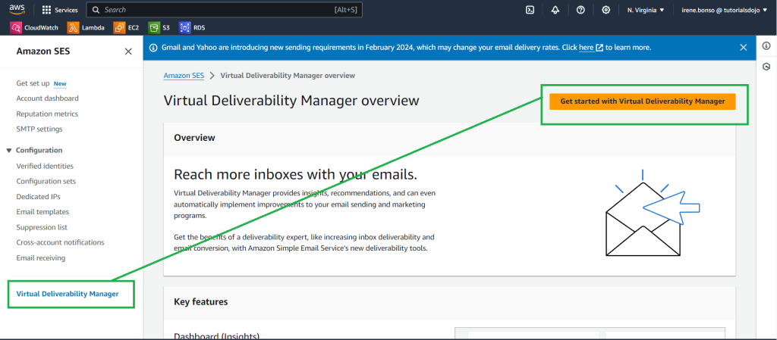Click the AWS logo home icon

point(17,9)
